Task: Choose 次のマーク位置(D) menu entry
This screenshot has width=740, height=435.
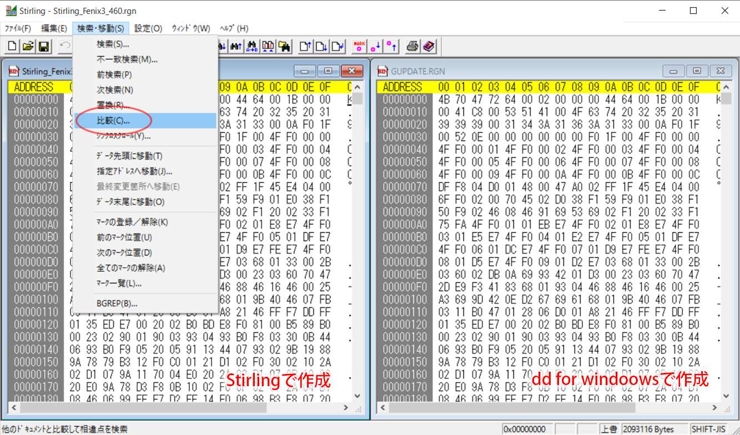Action: [x=145, y=253]
